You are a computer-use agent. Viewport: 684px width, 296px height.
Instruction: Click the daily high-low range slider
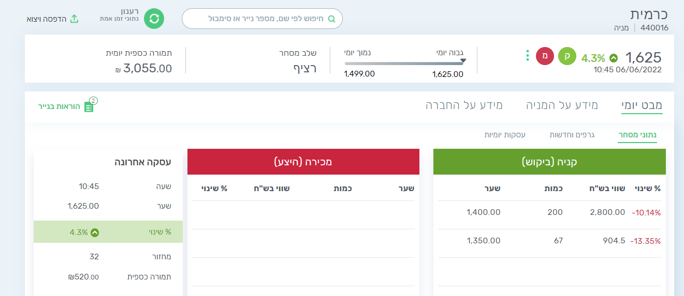(404, 63)
